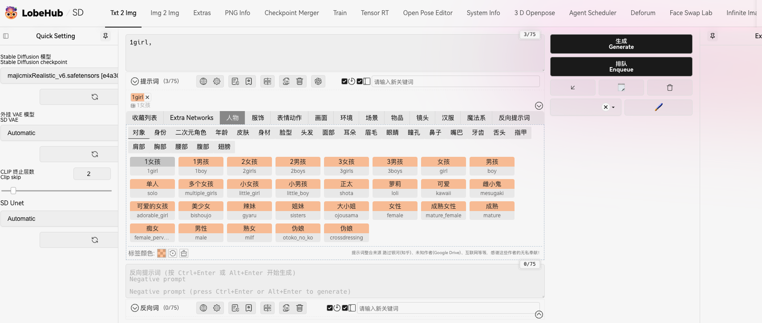Clear the styles dropdown selection
Image resolution: width=762 pixels, height=323 pixels.
pos(605,107)
